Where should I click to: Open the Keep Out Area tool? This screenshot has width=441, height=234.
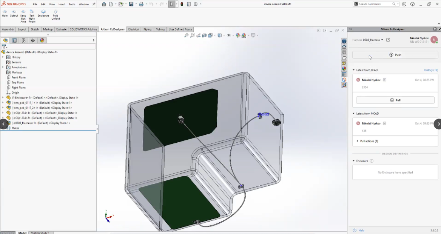pos(23,16)
